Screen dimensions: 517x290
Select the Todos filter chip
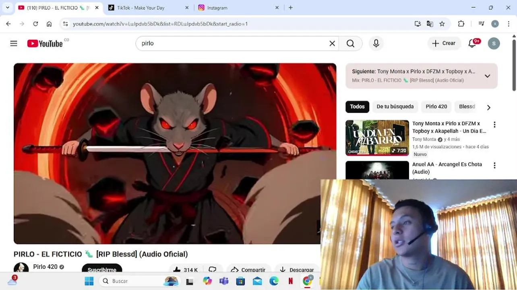(x=357, y=107)
